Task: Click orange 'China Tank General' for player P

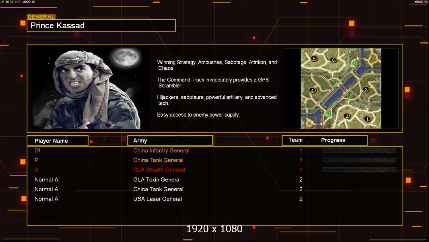Action: pyautogui.click(x=158, y=160)
